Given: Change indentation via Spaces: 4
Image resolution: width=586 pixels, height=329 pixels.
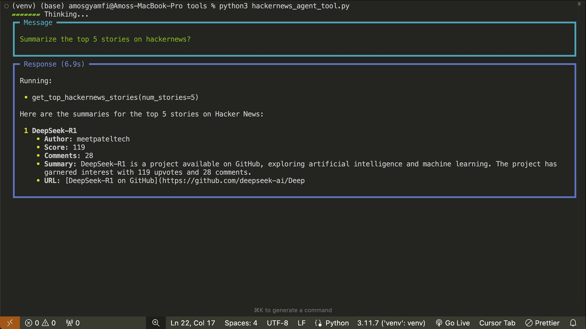Looking at the screenshot, I should 241,323.
